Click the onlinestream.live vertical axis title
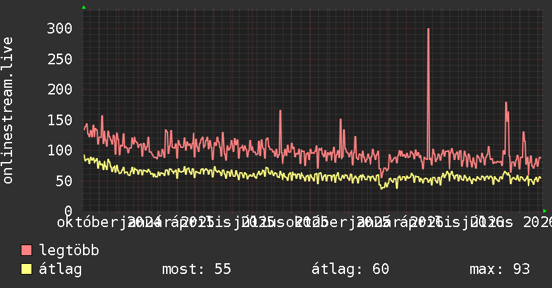Image resolution: width=552 pixels, height=288 pixels. (7, 111)
